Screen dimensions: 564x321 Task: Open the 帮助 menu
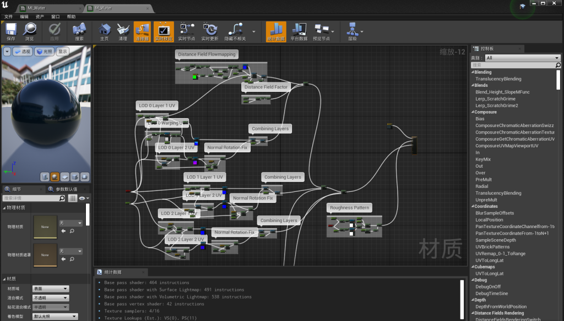(x=71, y=16)
